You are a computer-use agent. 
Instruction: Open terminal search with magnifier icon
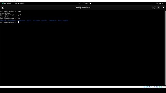click(x=154, y=7)
